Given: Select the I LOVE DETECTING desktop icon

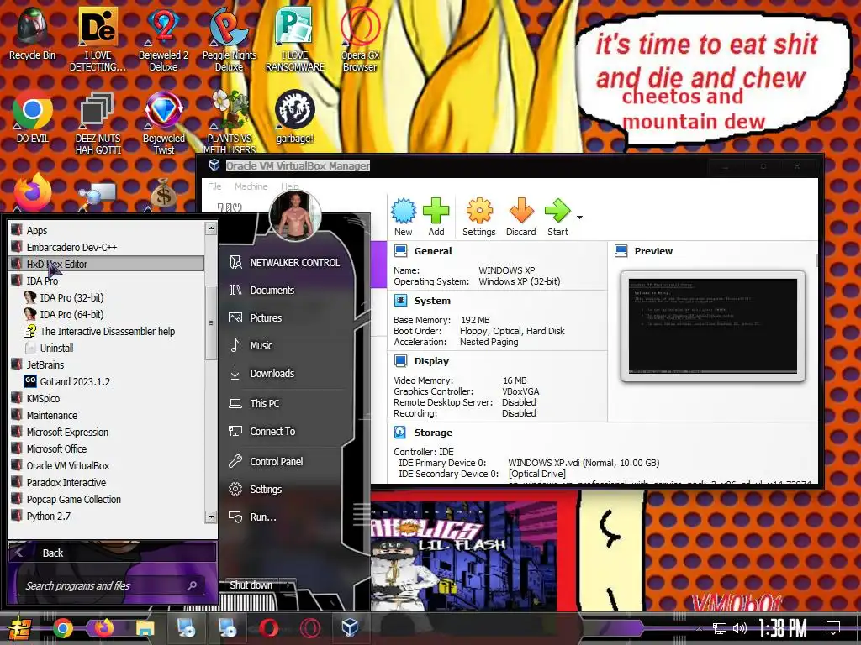Looking at the screenshot, I should pos(98,39).
